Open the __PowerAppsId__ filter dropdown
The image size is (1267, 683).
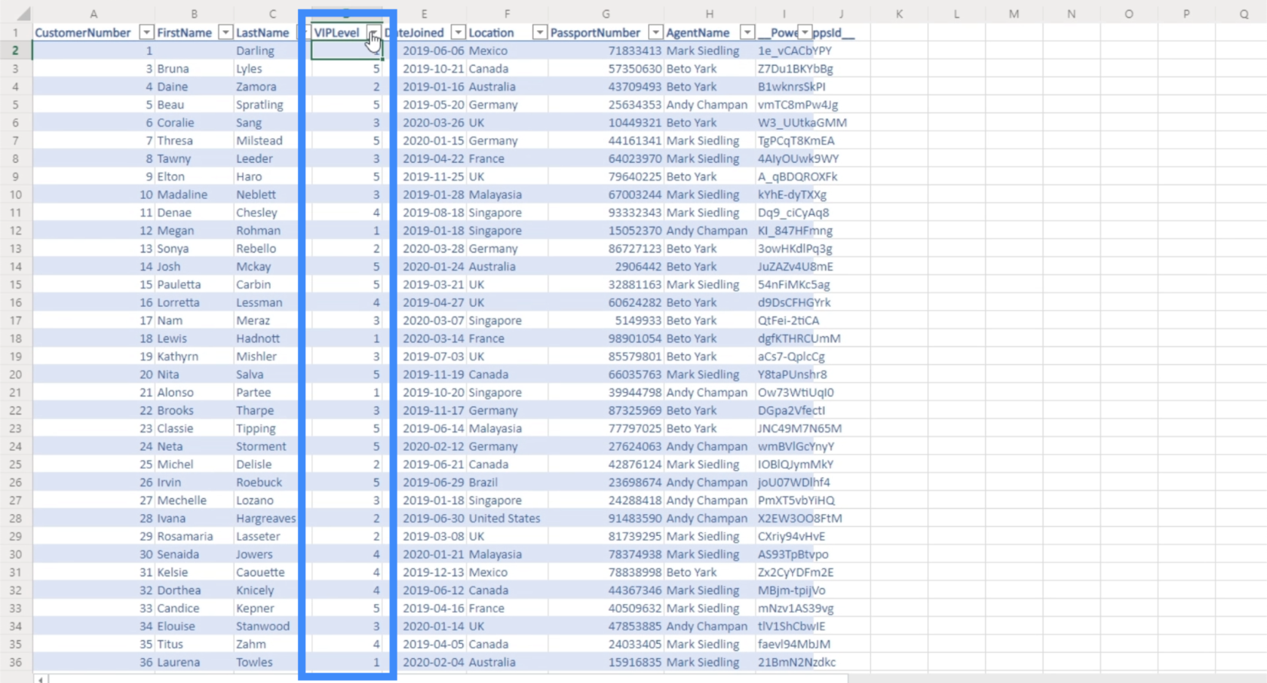pyautogui.click(x=805, y=32)
